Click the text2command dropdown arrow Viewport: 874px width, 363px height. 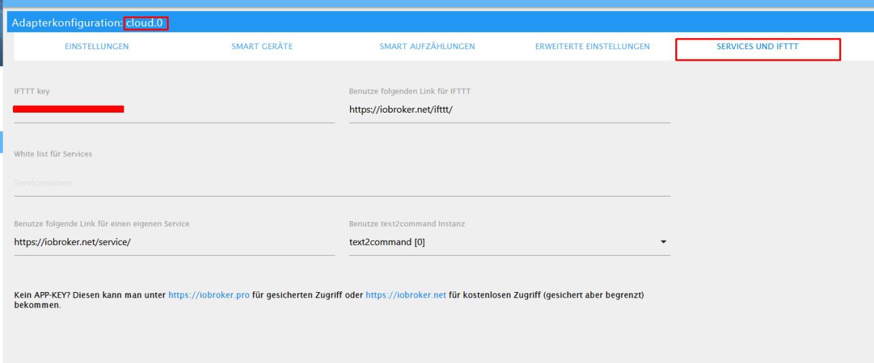pyautogui.click(x=663, y=242)
